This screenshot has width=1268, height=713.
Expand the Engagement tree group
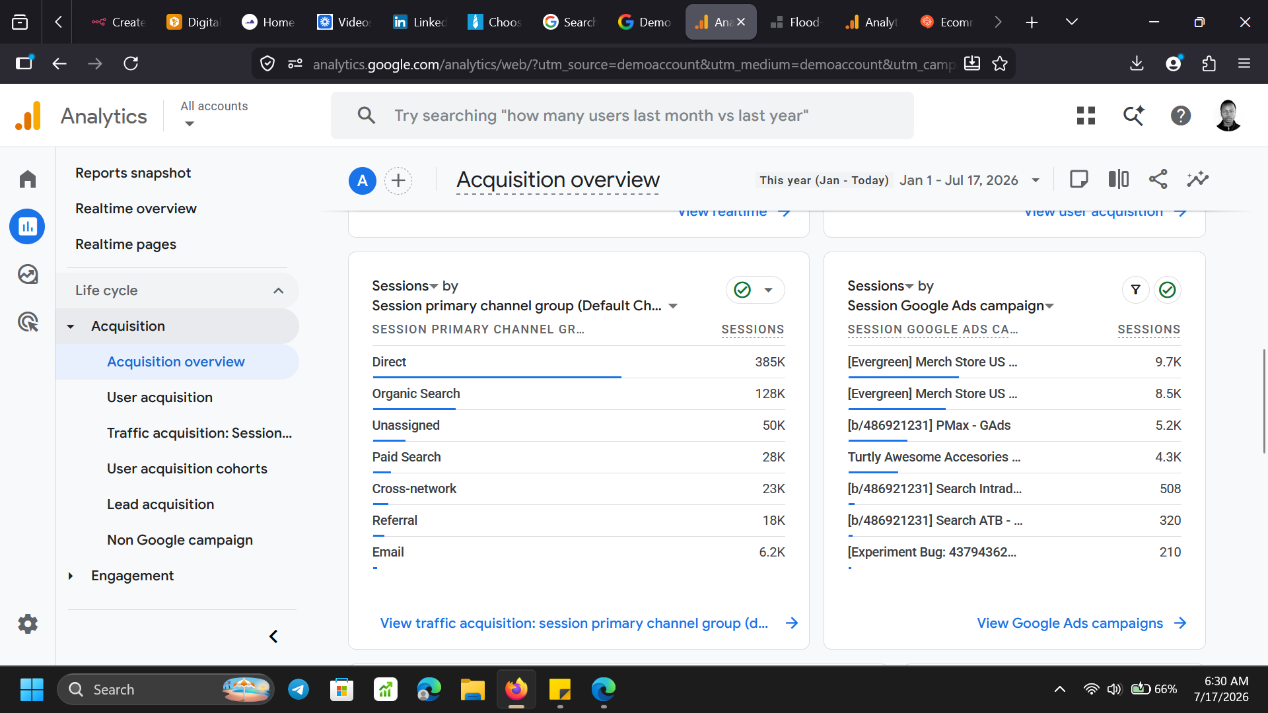[x=71, y=576]
